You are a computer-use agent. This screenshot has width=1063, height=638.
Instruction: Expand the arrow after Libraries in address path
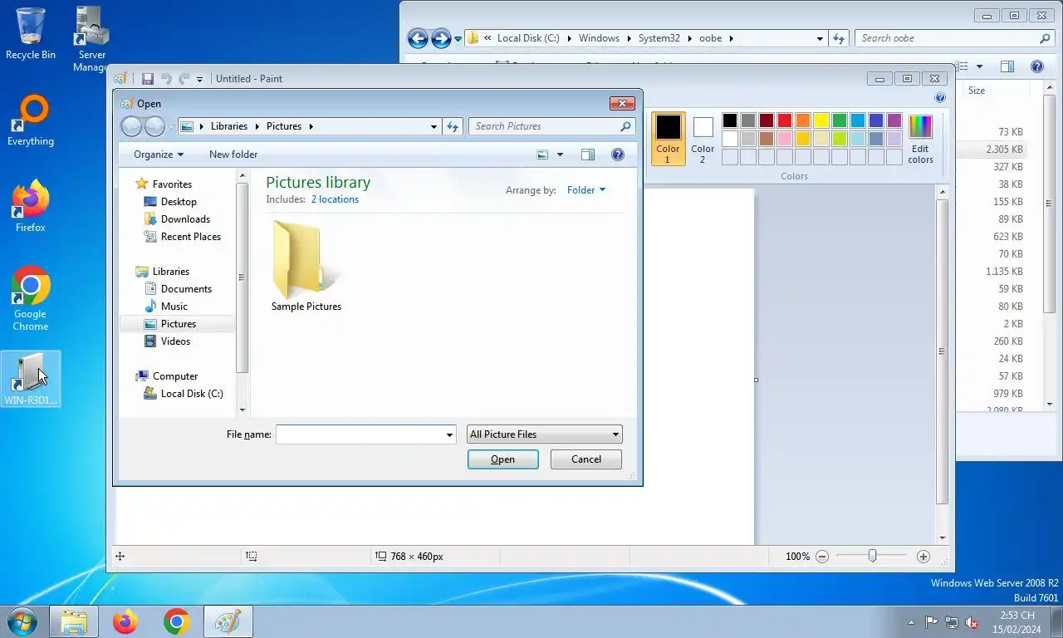point(257,126)
